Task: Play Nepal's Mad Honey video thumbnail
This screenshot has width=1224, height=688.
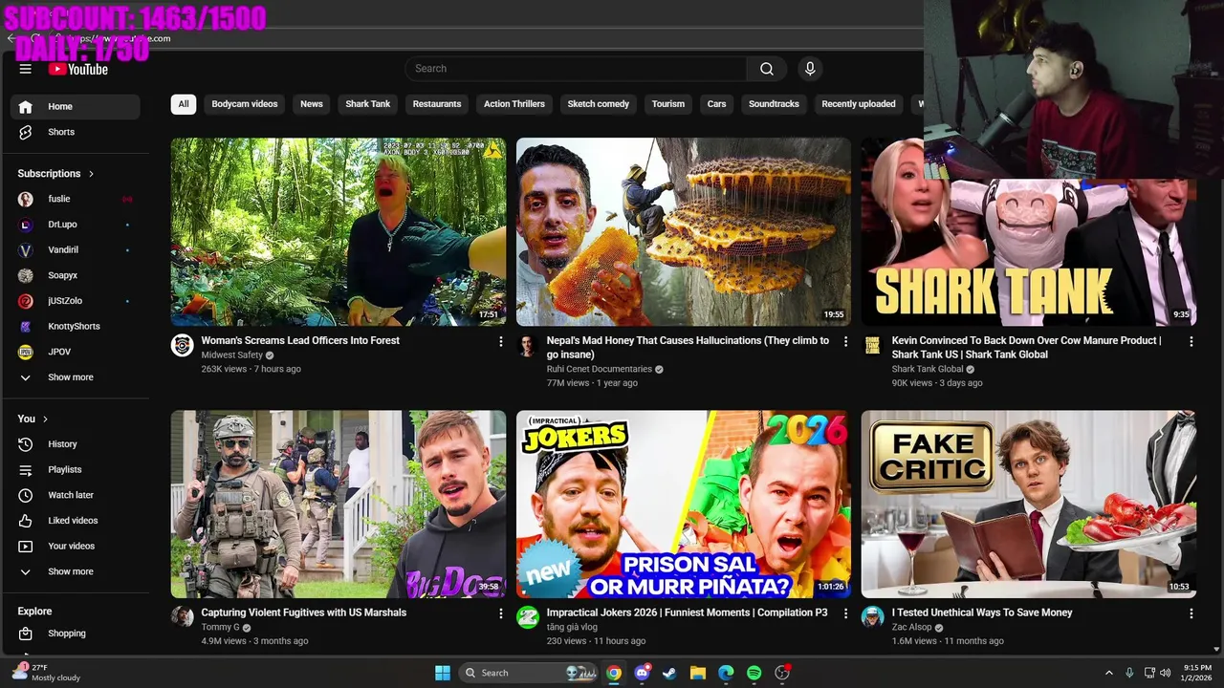Action: 684,232
